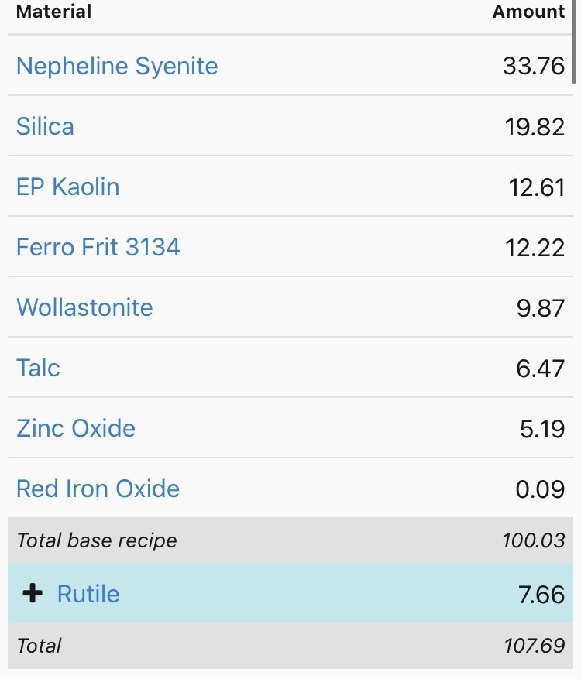Click the 107.69 grand total value

(534, 646)
